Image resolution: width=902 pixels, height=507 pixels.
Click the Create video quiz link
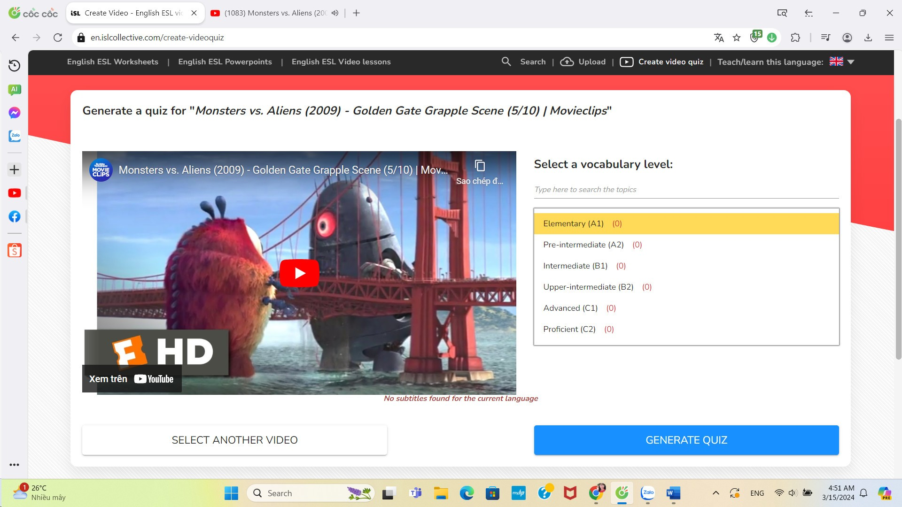pos(671,62)
